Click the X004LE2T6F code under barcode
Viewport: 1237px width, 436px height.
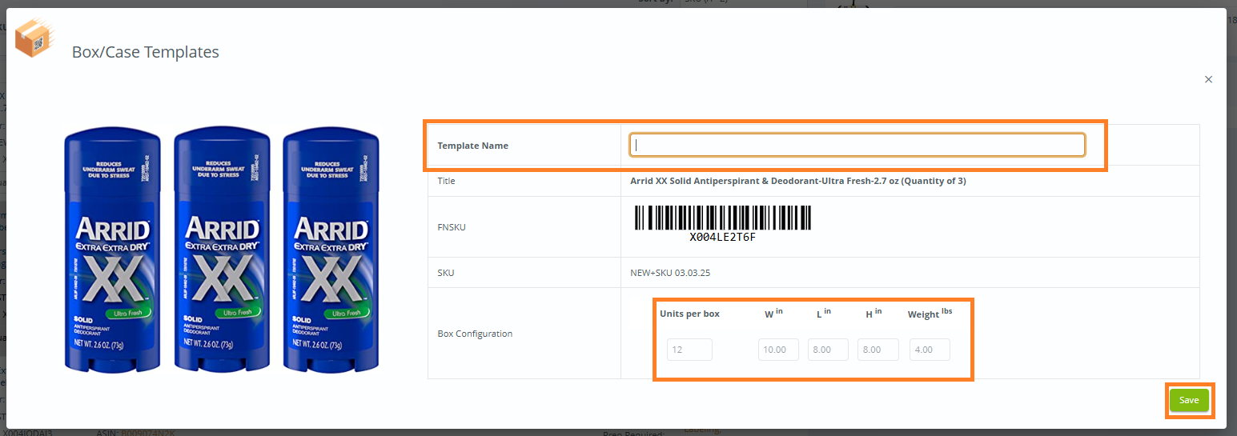click(x=722, y=238)
